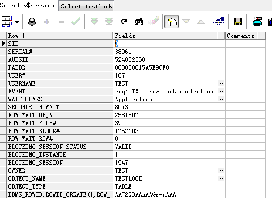Screen dimensions: 272x205
Task: Click the clear record eraser icon
Action: click(x=154, y=21)
